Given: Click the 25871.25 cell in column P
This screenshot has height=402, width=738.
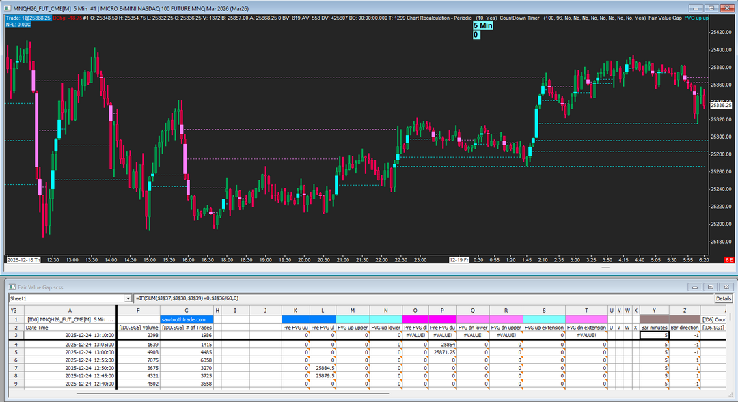Looking at the screenshot, I should (x=443, y=352).
